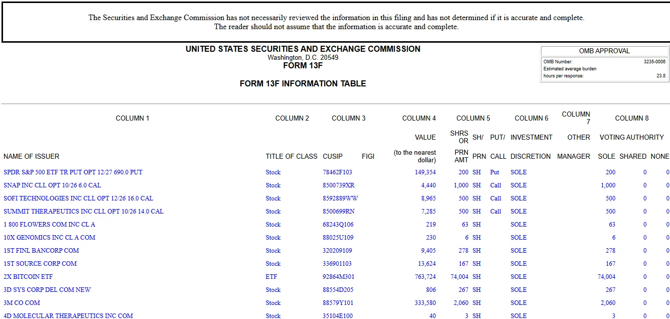Click CUSIP 88579Y101

click(x=338, y=303)
